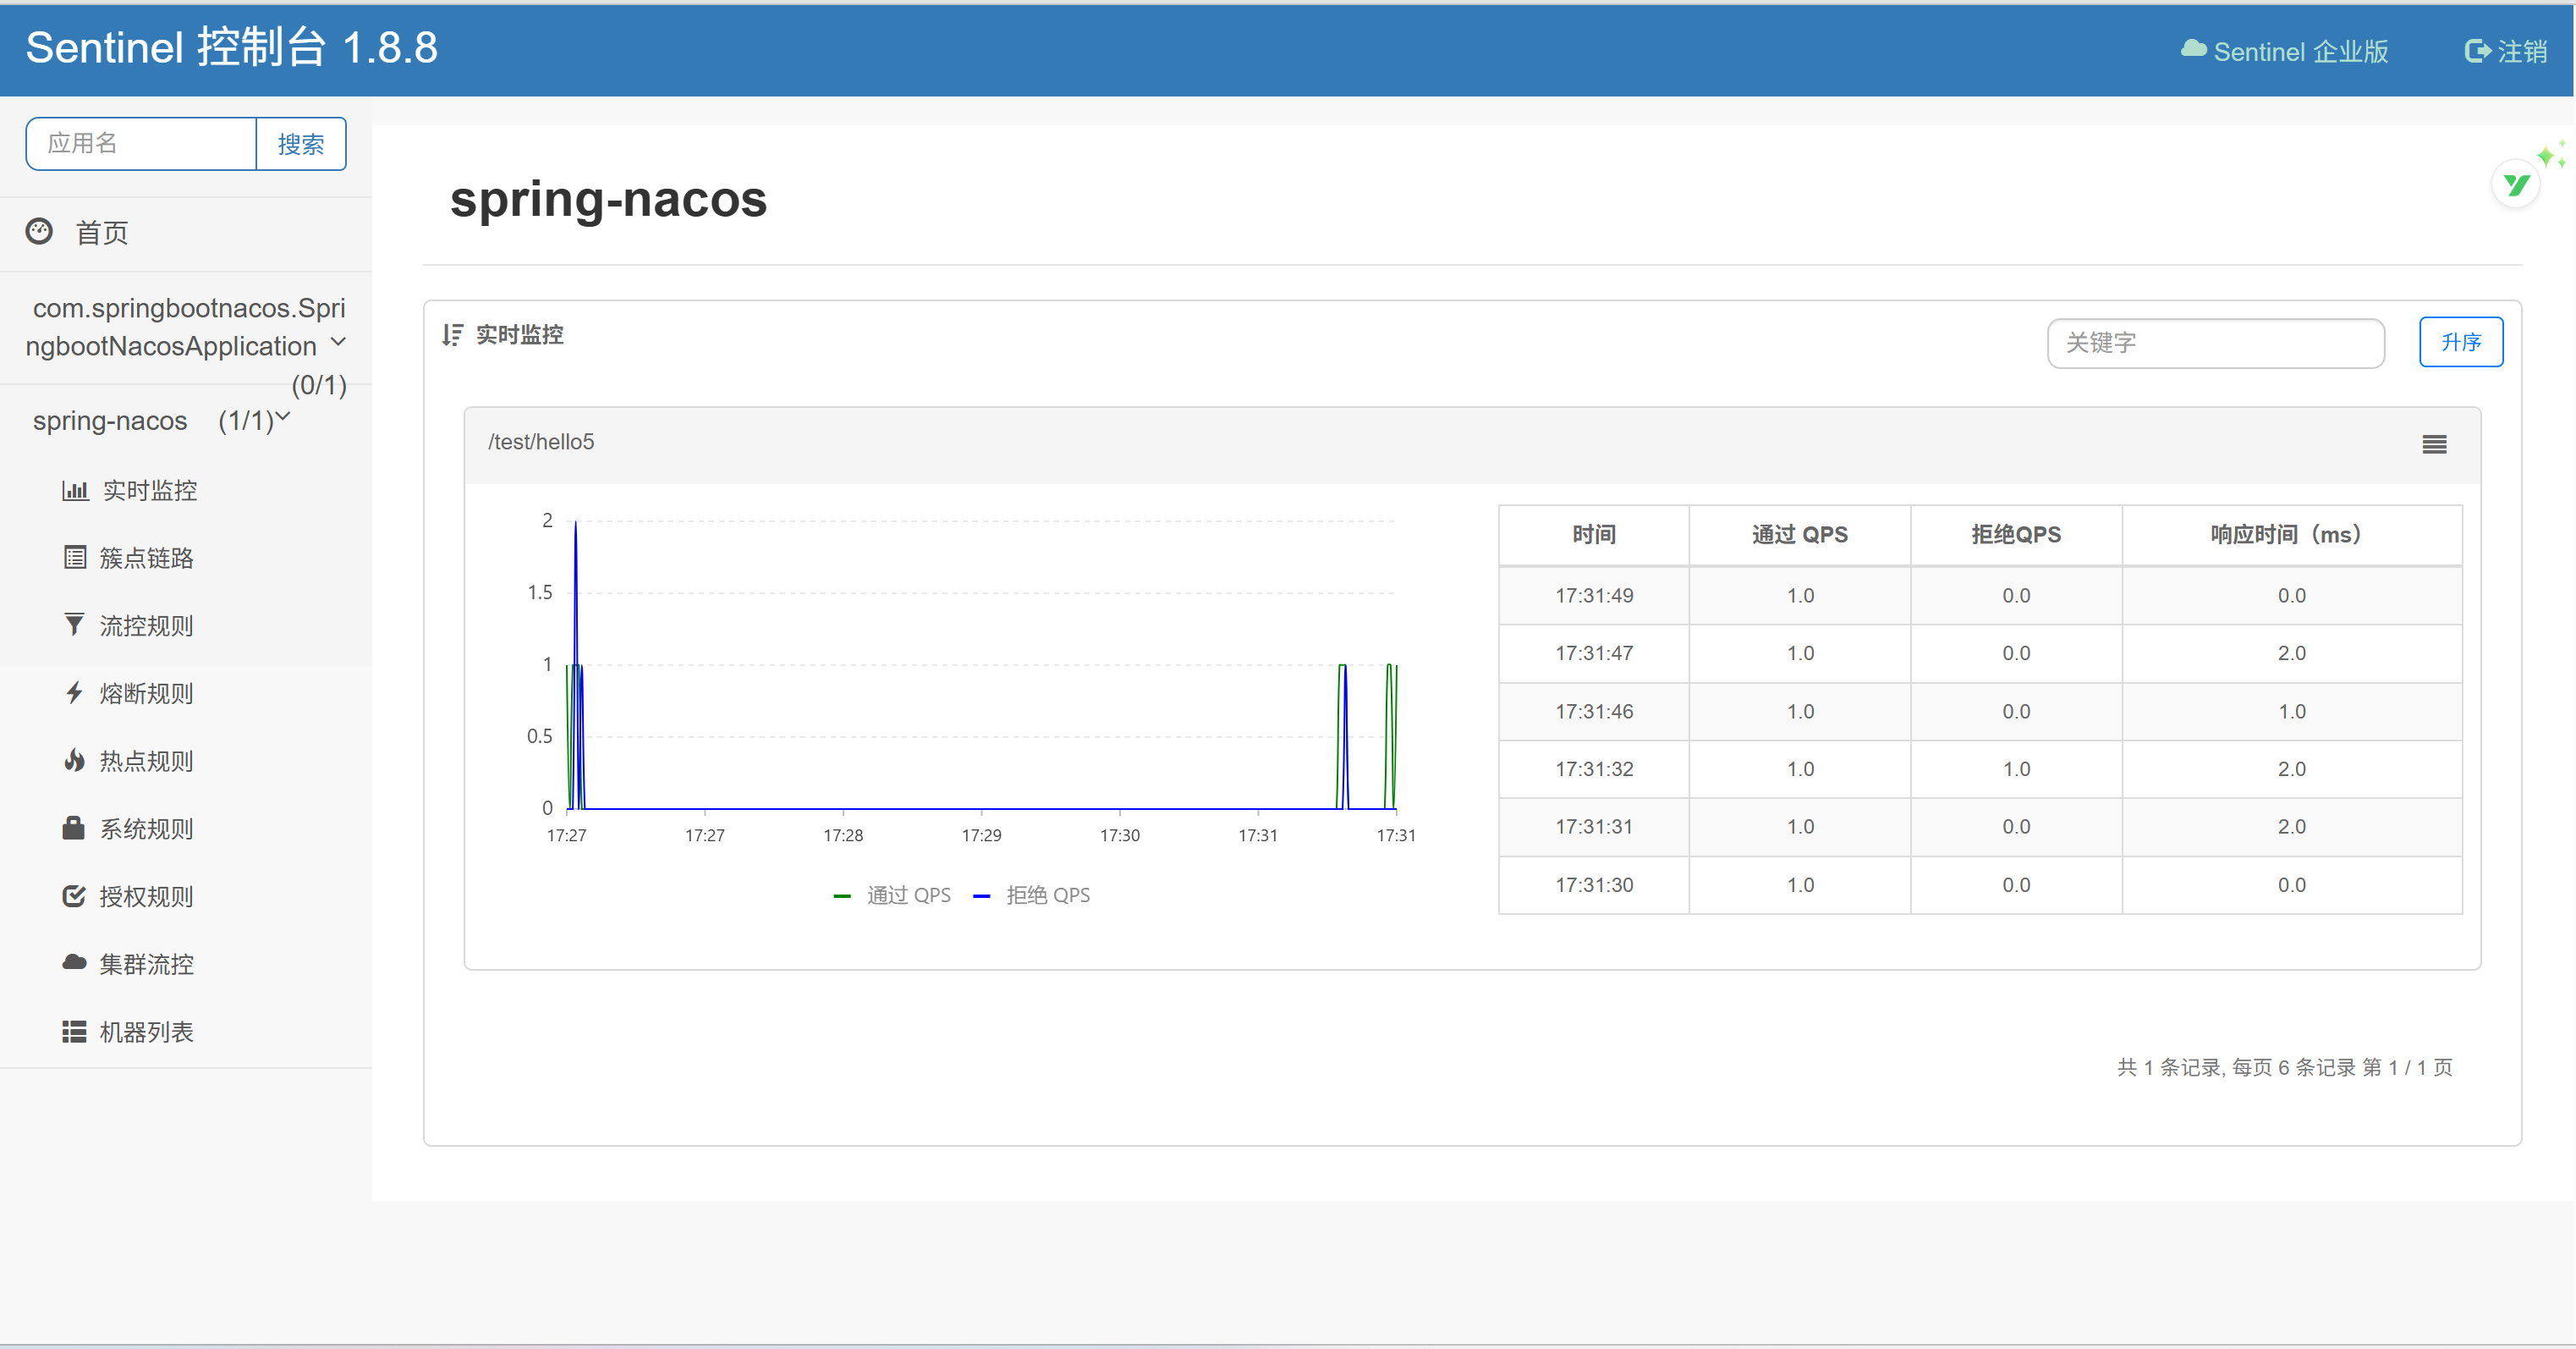The image size is (2576, 1349).
Task: Focus the 关键字 keyword filter field
Action: (x=2214, y=344)
